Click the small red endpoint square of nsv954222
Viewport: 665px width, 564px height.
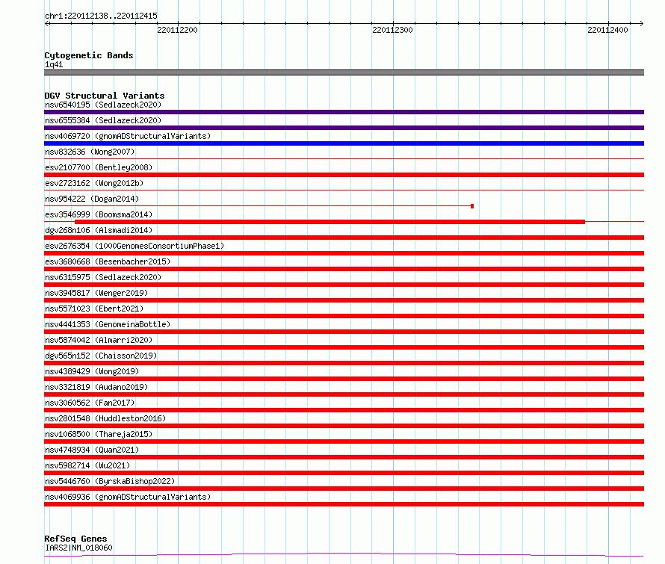pyautogui.click(x=472, y=206)
